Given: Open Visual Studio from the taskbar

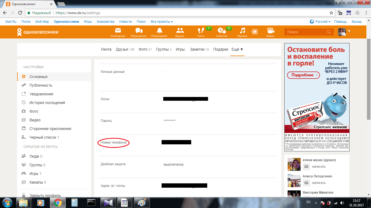Looking at the screenshot, I should (x=108, y=202).
